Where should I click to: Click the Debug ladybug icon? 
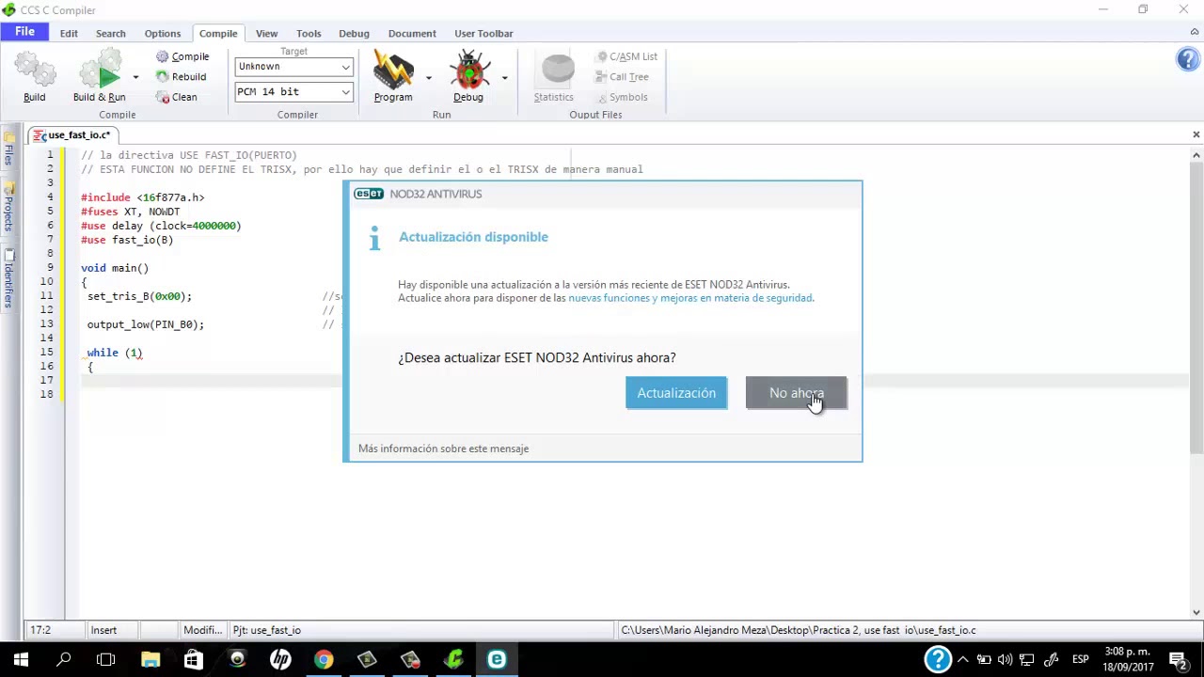(x=468, y=70)
